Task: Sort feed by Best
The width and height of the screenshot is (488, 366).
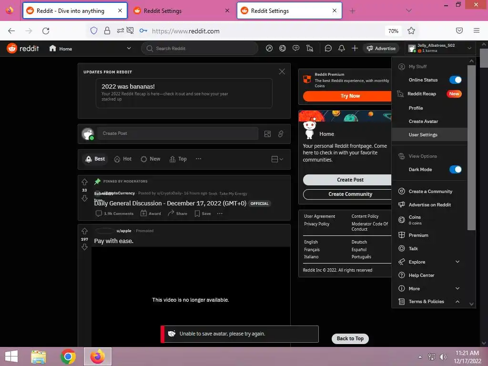Action: 95,159
